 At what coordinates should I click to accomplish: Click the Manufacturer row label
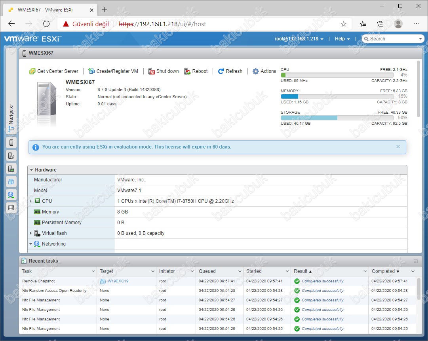48,180
